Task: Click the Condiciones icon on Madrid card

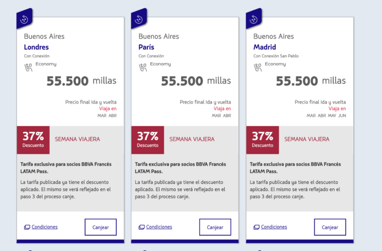Action: (256, 227)
